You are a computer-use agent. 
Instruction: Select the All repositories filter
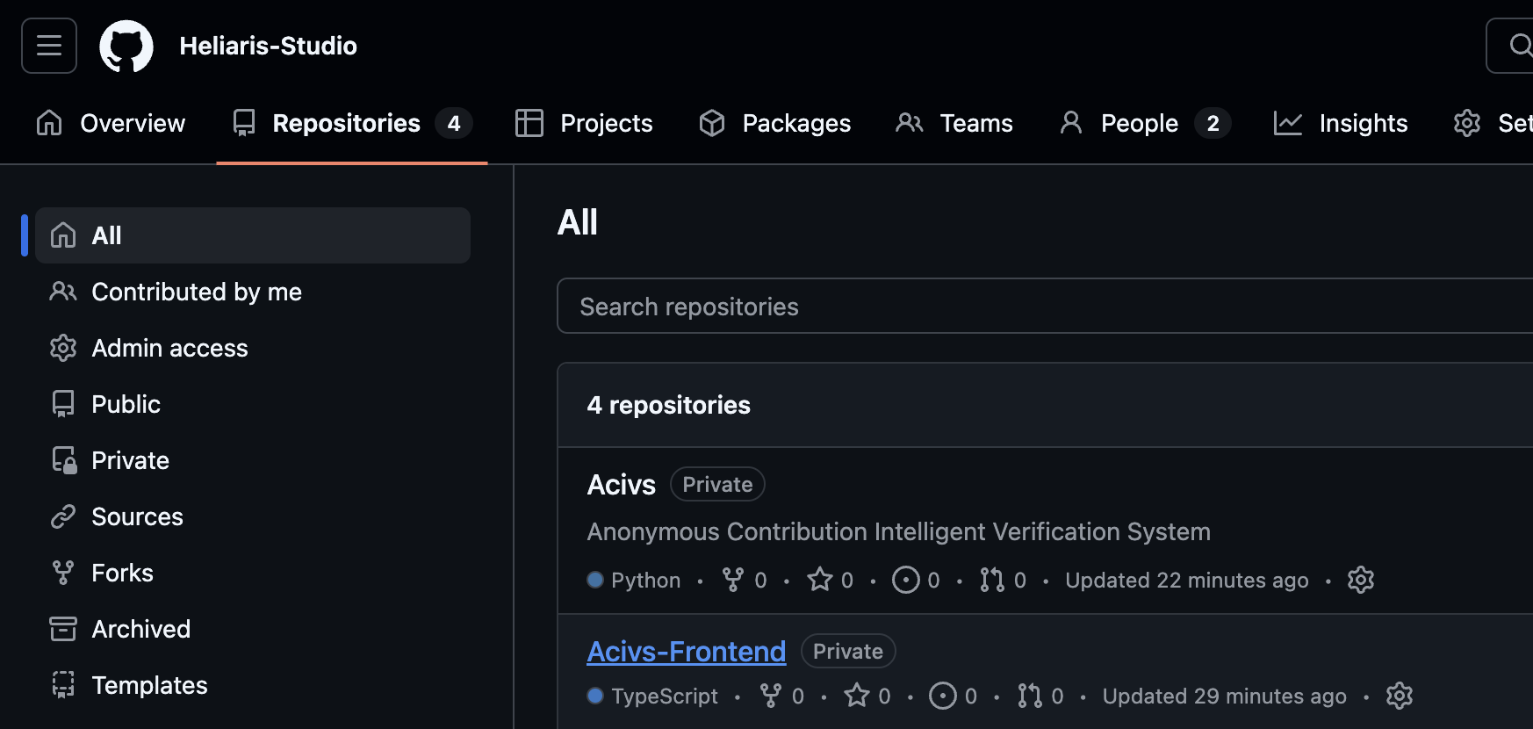tap(253, 235)
